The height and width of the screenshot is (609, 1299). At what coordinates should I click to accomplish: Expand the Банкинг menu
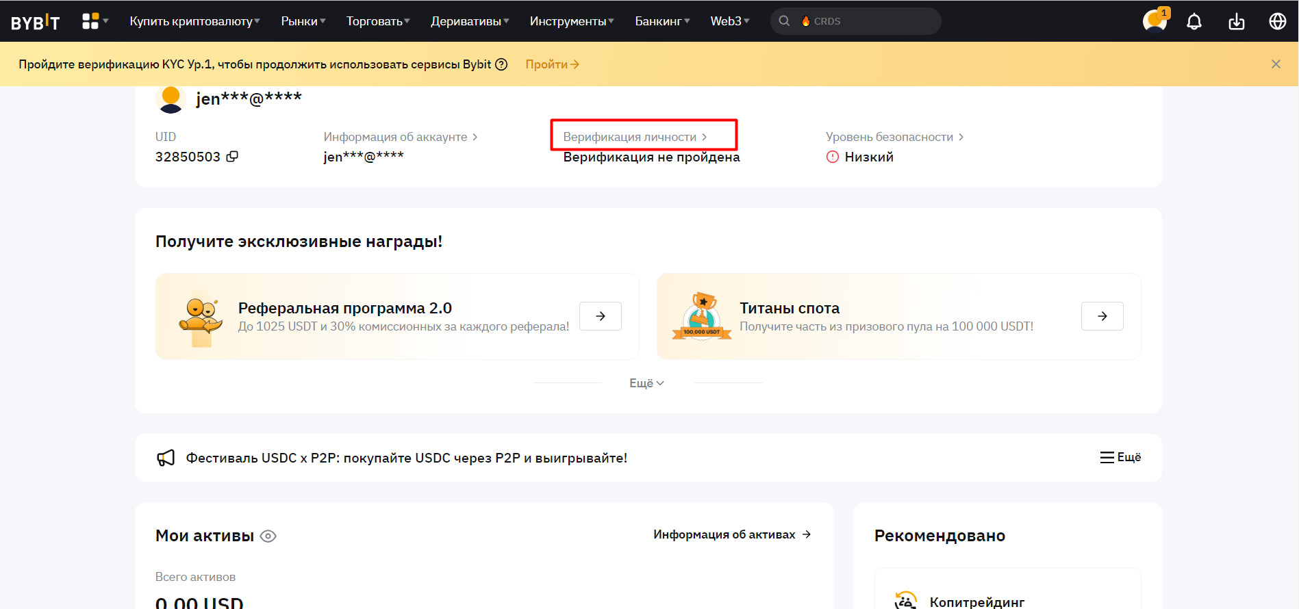click(x=662, y=21)
